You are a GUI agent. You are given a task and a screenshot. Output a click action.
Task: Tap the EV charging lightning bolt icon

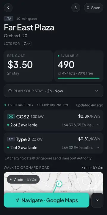5,105
